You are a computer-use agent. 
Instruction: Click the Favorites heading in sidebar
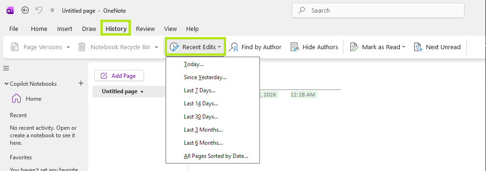click(x=21, y=157)
